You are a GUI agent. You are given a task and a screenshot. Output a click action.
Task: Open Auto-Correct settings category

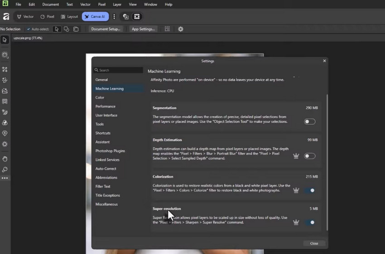tap(106, 169)
